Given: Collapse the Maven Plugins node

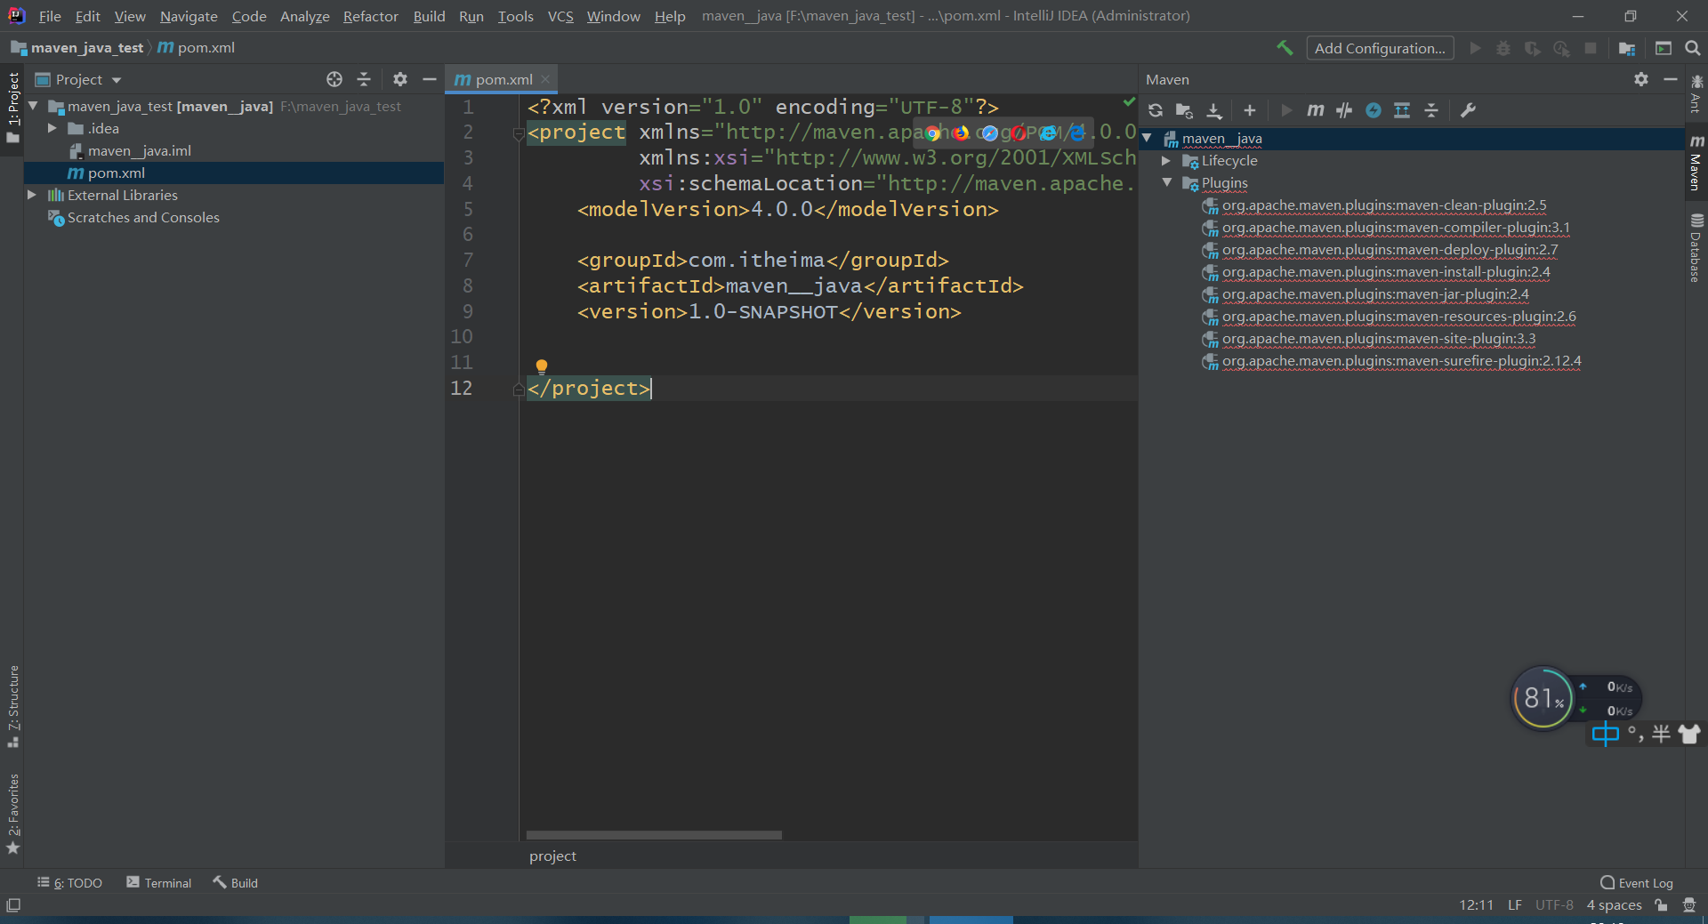Looking at the screenshot, I should [x=1166, y=183].
